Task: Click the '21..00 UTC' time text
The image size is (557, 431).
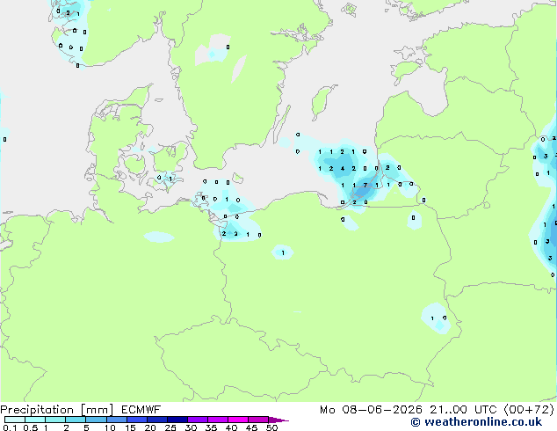Action: tap(463, 410)
